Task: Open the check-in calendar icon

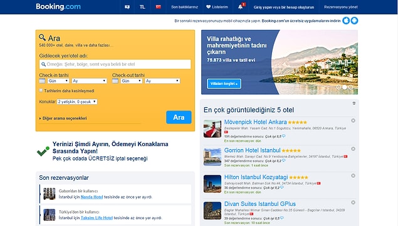Action: tap(42, 81)
